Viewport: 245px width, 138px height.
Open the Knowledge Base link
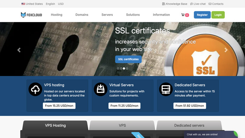(x=175, y=4)
